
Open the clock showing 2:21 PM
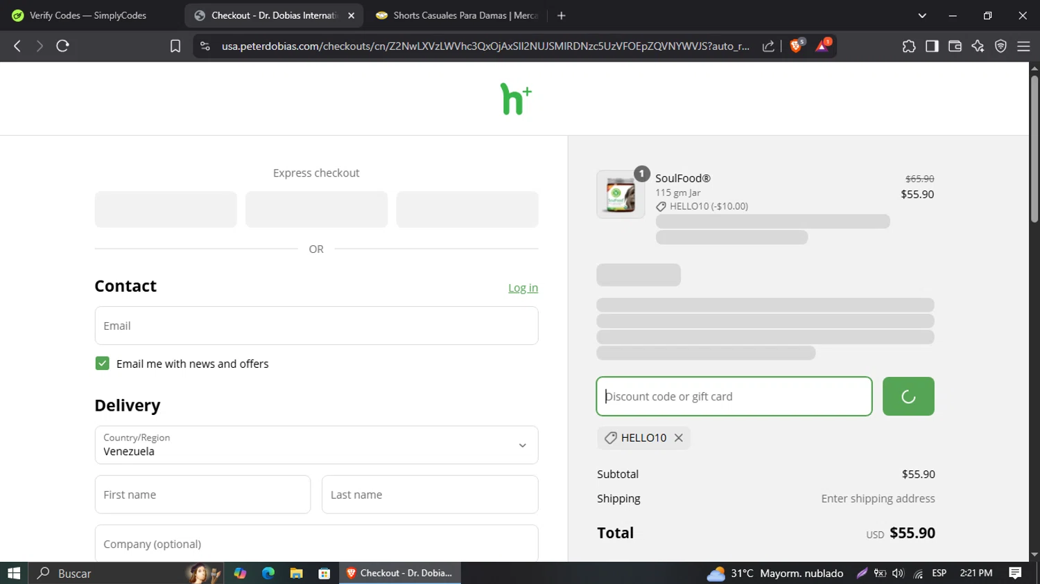(976, 573)
